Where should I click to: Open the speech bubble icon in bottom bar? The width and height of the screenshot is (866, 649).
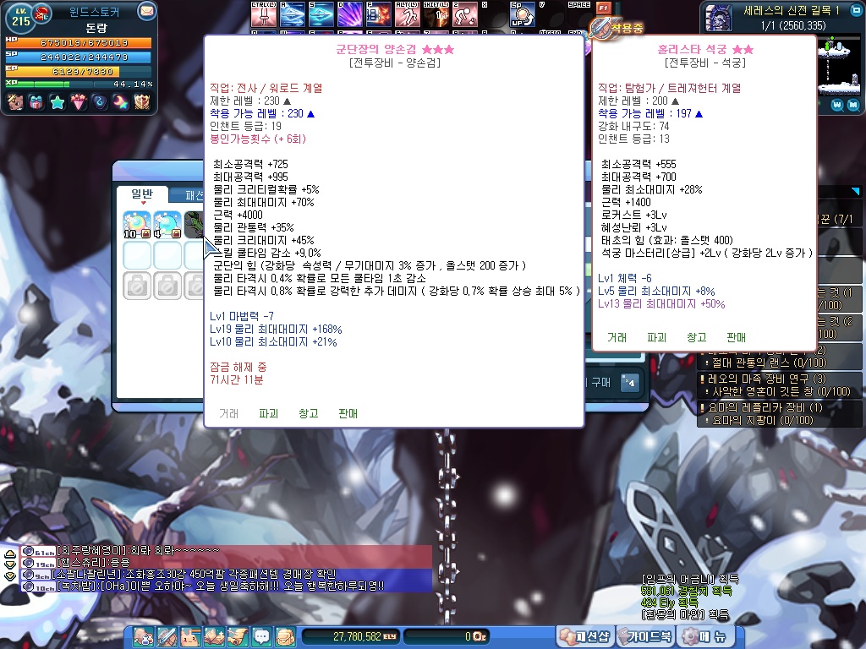pos(262,636)
